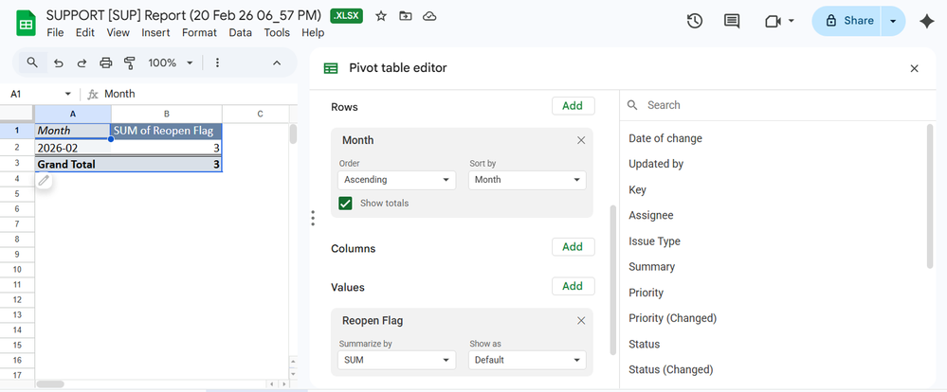
Task: Open version history clock icon
Action: point(694,21)
